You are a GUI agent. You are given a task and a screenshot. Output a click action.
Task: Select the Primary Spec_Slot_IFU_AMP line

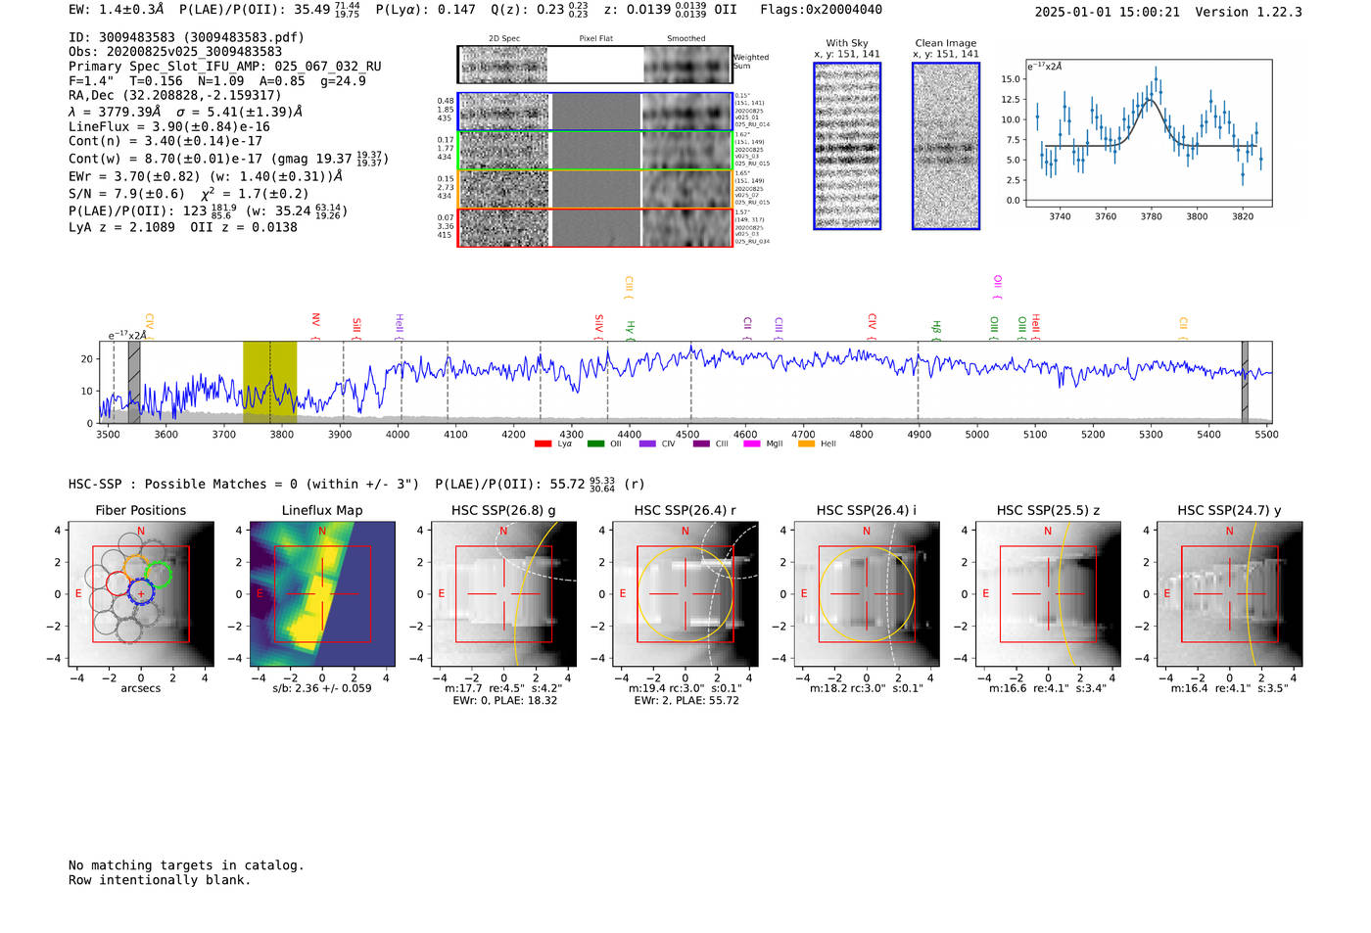(225, 67)
